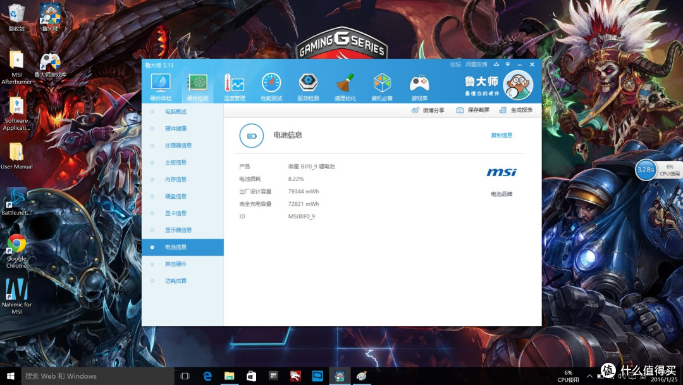Screen dimensions: 683x385
Task: Open the 装机必备 essential software cube icon
Action: point(382,87)
